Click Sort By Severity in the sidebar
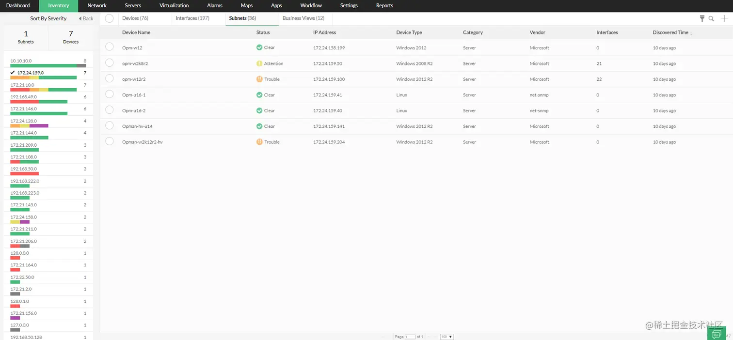The height and width of the screenshot is (340, 733). 48,18
